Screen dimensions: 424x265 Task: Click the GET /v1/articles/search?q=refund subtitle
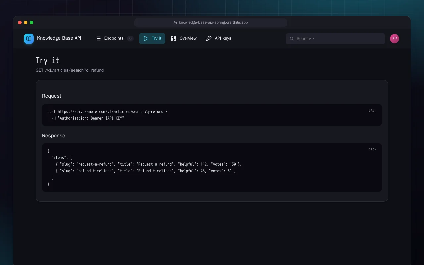tap(70, 70)
